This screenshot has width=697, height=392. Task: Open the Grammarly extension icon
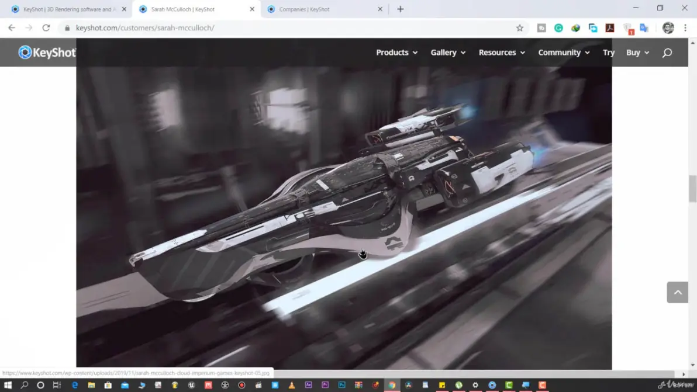(x=558, y=28)
